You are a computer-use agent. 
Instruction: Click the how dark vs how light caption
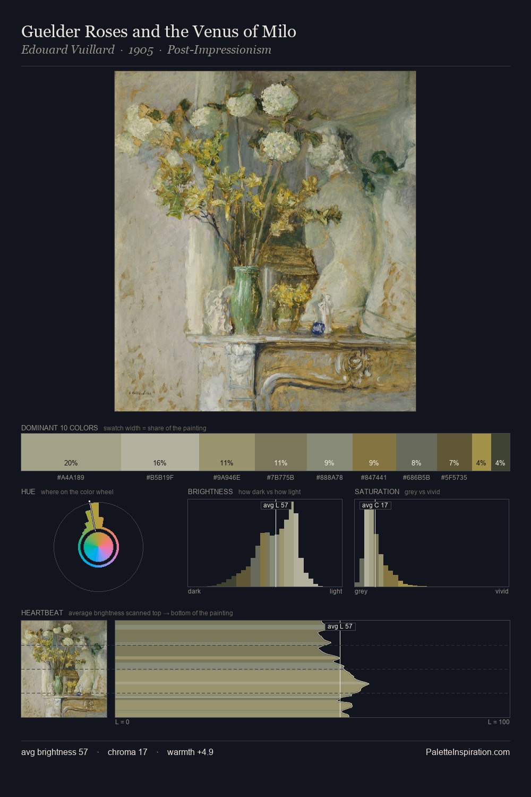[x=270, y=492]
